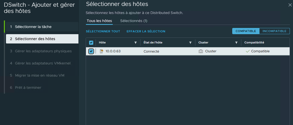293x125 pixels.
Task: Open the Sélectionnés (1) tab
Action: click(x=134, y=21)
